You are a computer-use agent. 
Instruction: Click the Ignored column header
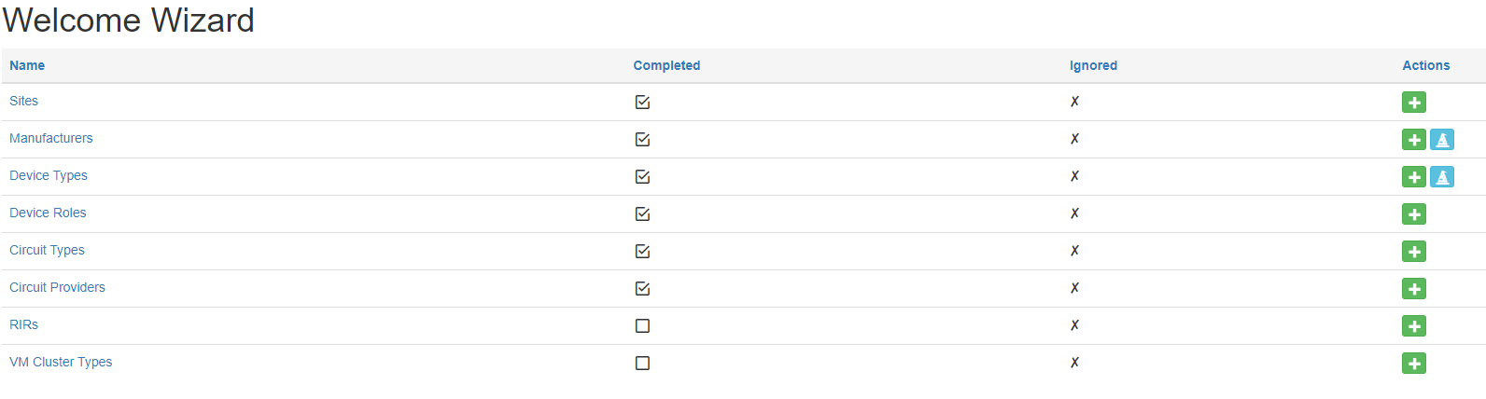1093,65
